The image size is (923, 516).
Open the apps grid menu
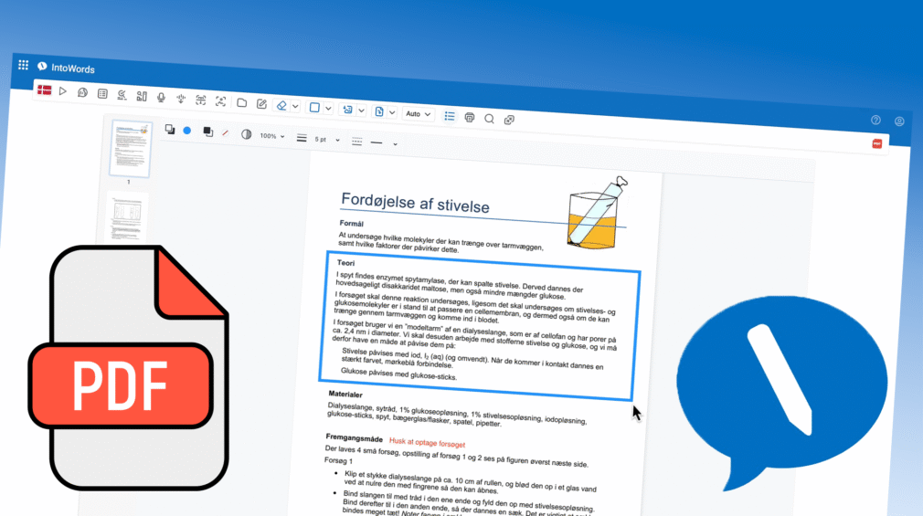23,65
